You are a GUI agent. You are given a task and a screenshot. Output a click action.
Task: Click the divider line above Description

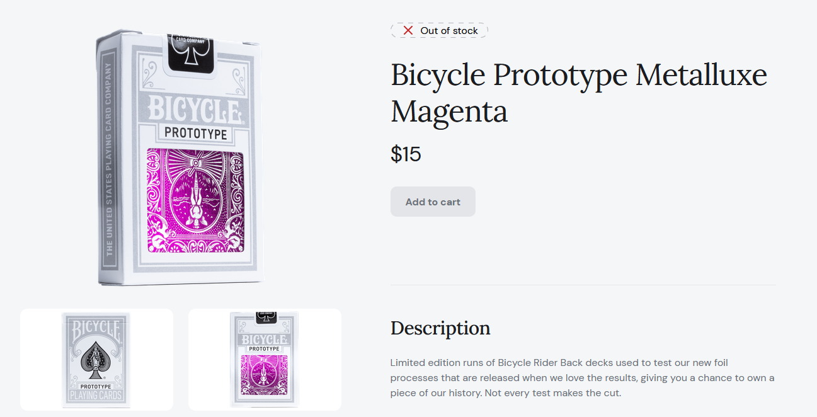point(583,285)
